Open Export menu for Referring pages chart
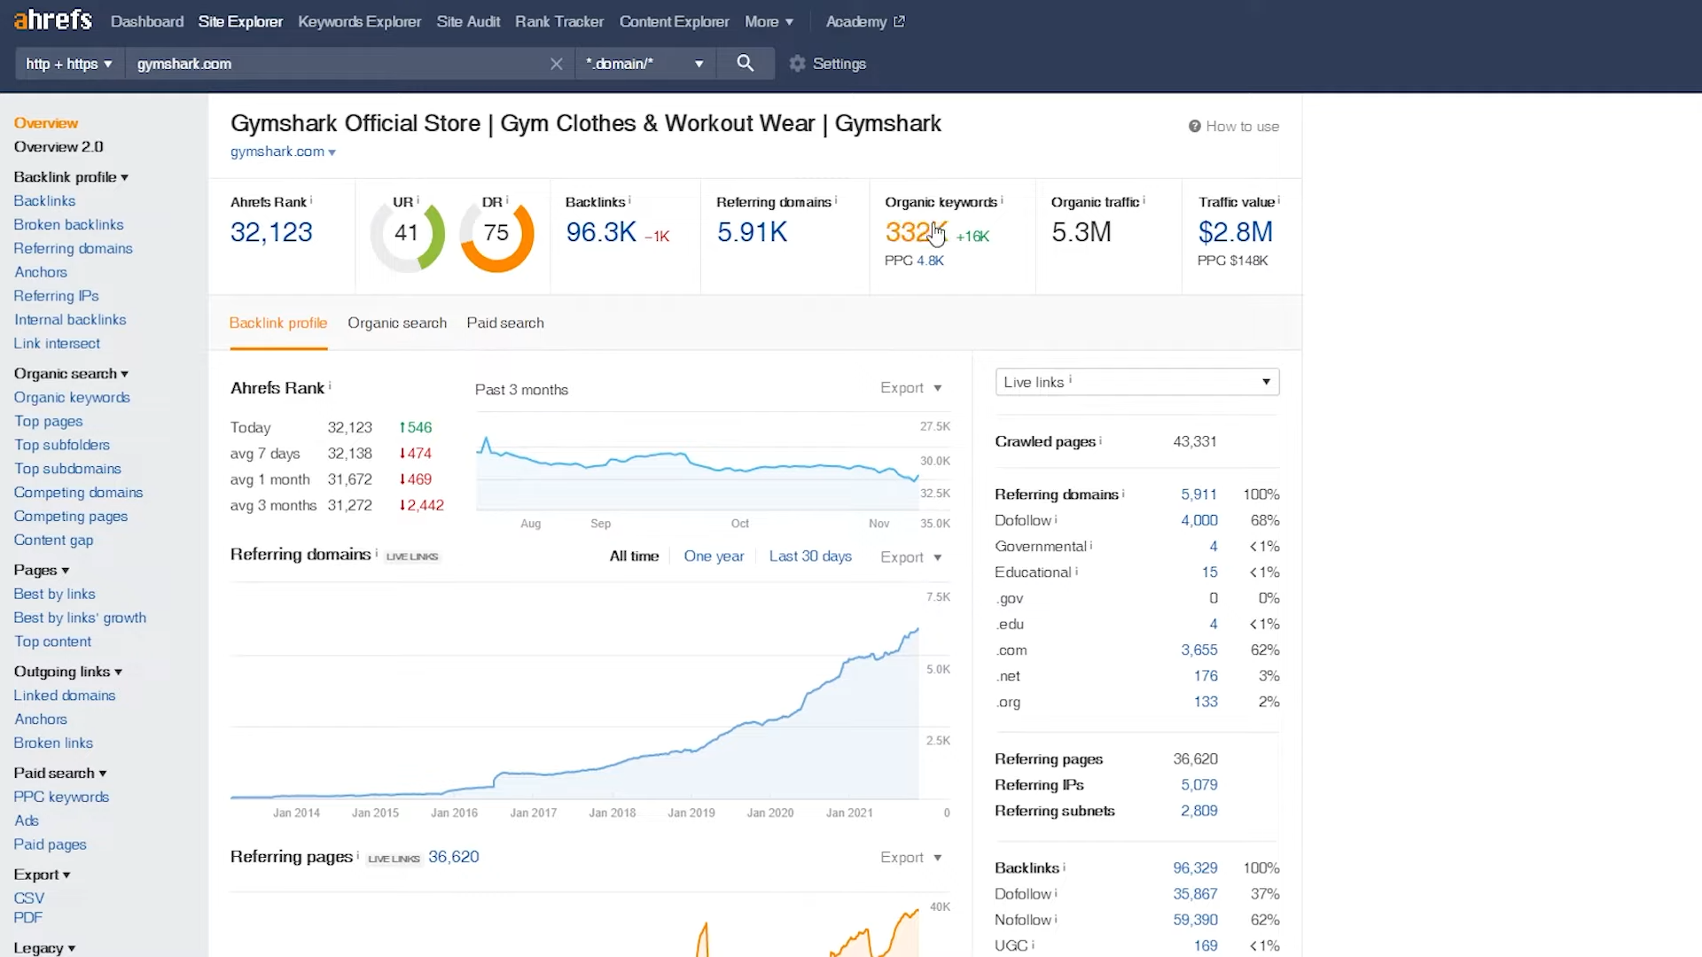Screen dimensions: 1702x957 click(x=910, y=858)
